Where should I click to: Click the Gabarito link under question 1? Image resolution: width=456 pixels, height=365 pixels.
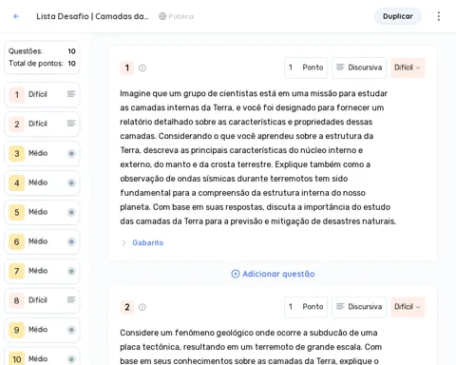(148, 242)
